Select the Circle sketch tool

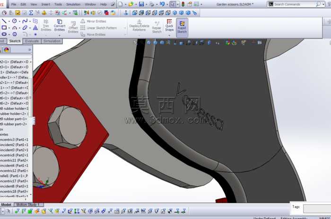tap(14, 21)
